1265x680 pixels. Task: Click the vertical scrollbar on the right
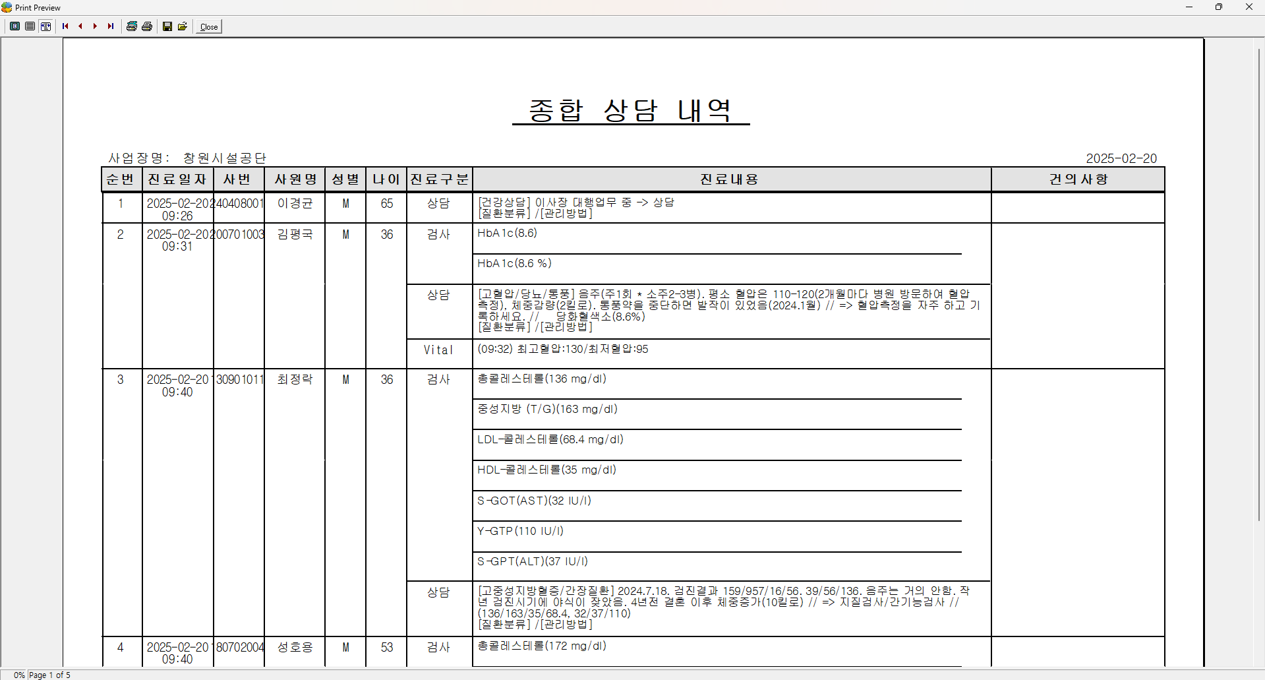1259,284
